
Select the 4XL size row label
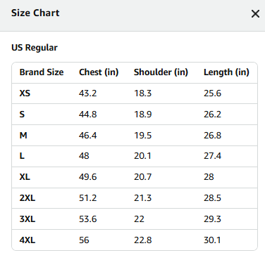tap(27, 240)
